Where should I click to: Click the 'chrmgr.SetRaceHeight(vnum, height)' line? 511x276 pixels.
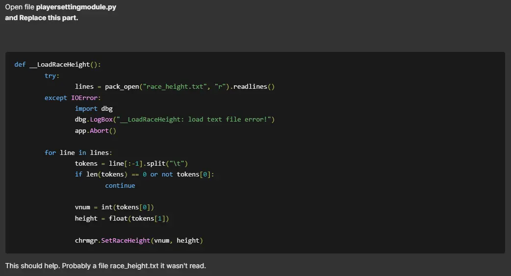(x=139, y=240)
